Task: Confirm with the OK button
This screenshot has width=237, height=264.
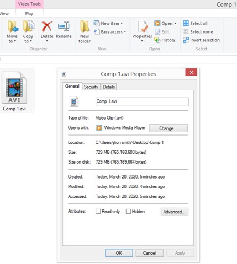Action: [119, 253]
